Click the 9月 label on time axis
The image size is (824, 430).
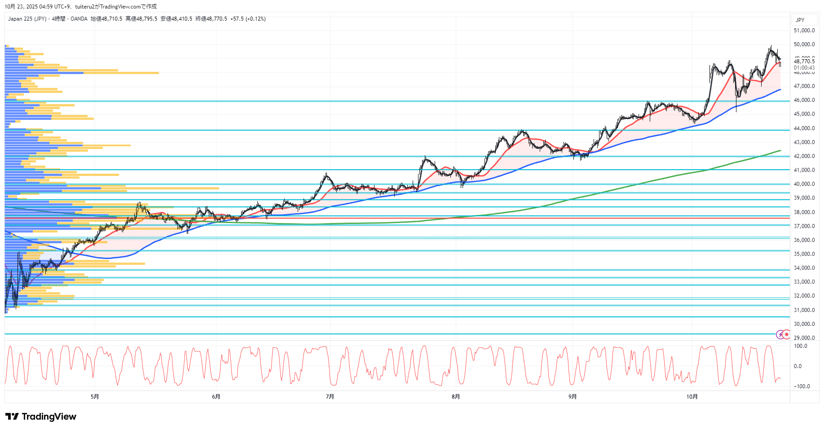coord(573,396)
